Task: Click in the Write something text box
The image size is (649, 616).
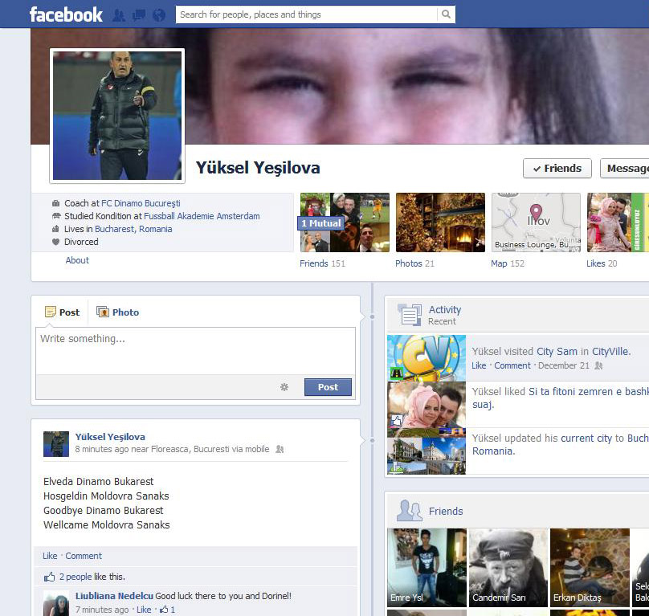Action: tap(195, 349)
